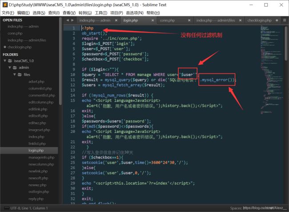This screenshot has width=289, height=212.
Task: Open index.php in the files folder
Action: pos(36,137)
